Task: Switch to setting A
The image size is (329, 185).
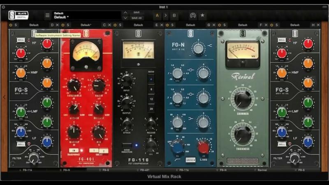Action: pos(157,15)
